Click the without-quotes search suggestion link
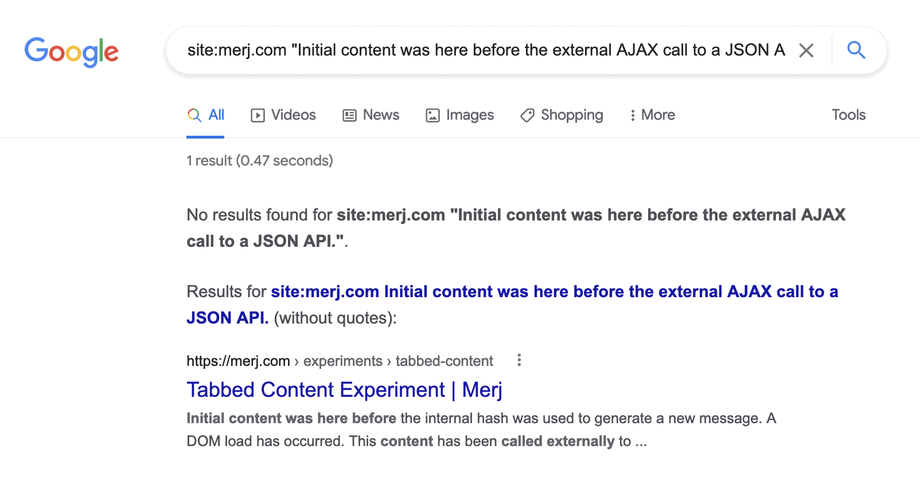The width and height of the screenshot is (920, 481). click(512, 292)
